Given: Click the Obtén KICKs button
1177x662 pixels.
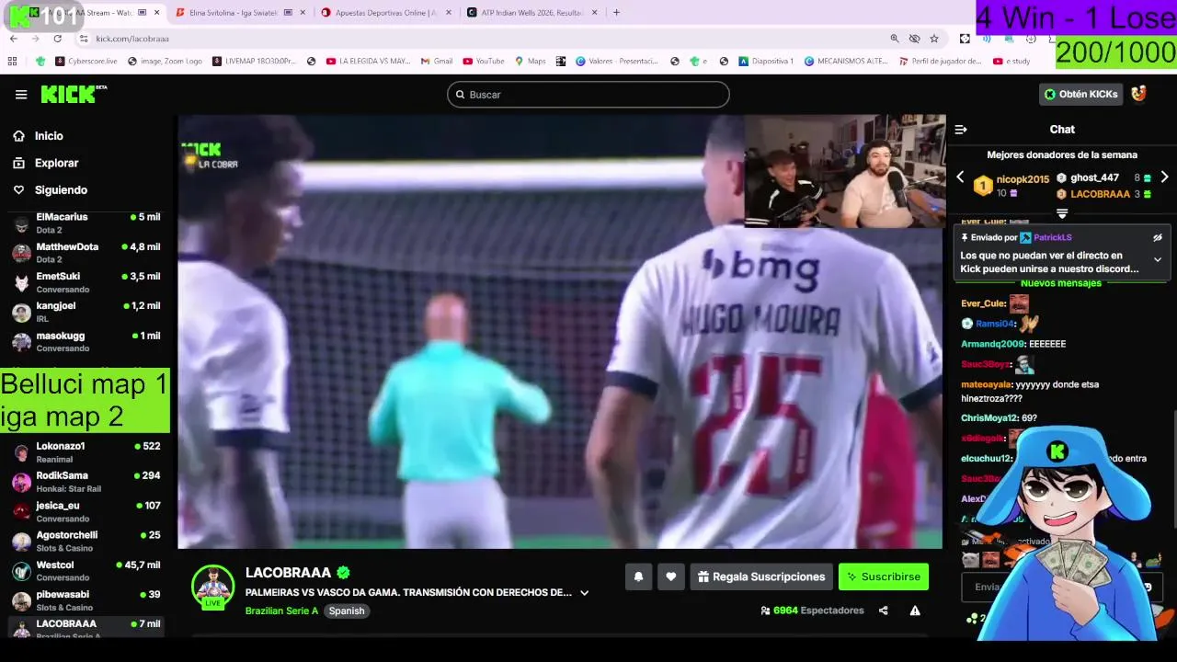Looking at the screenshot, I should tap(1080, 94).
